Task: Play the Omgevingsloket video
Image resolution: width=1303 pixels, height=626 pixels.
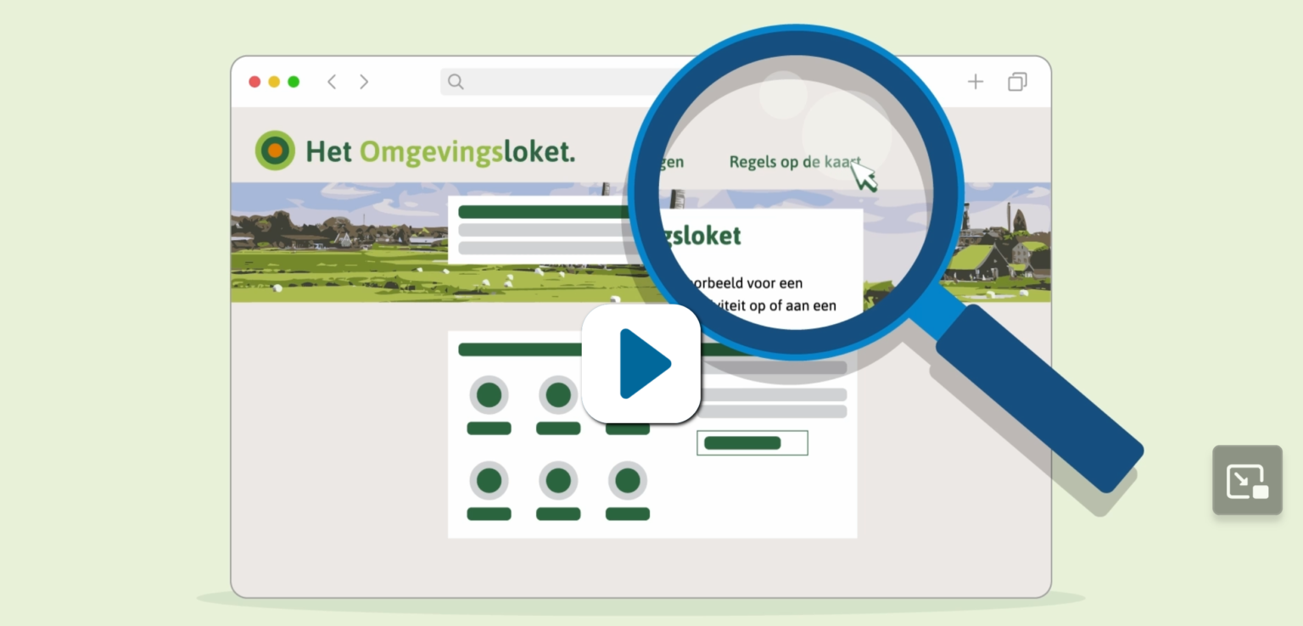Action: pos(641,364)
